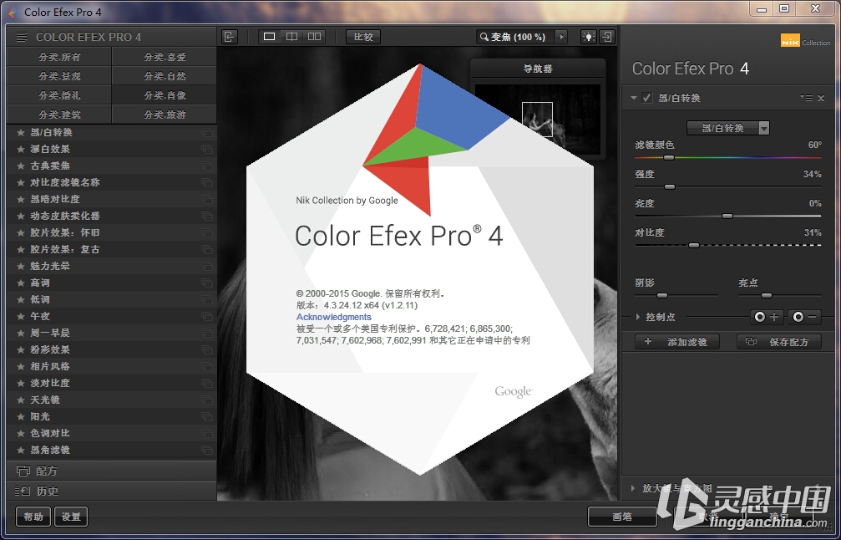This screenshot has width=841, height=540.
Task: Click the 画笔 brush button
Action: [x=622, y=517]
